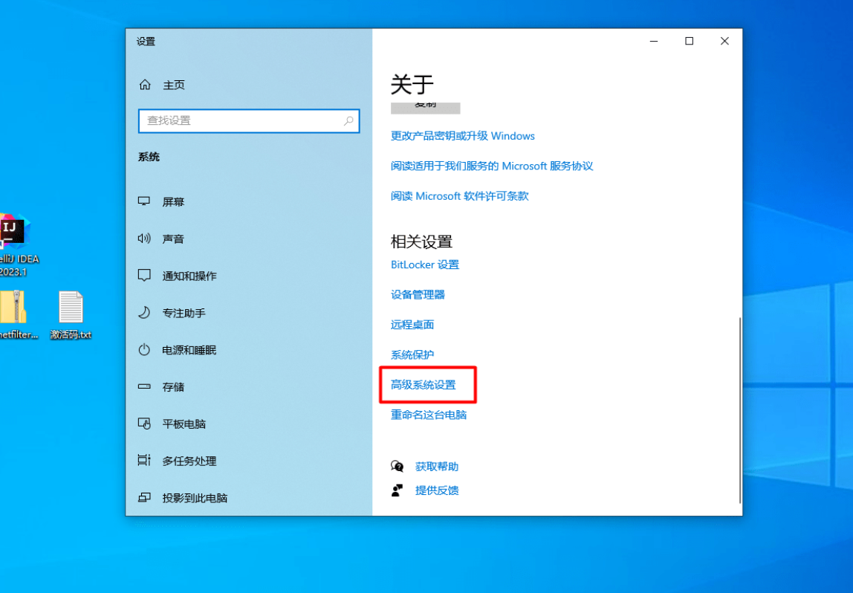The width and height of the screenshot is (853, 593).
Task: Click the 关于 page heading
Action: (x=412, y=84)
